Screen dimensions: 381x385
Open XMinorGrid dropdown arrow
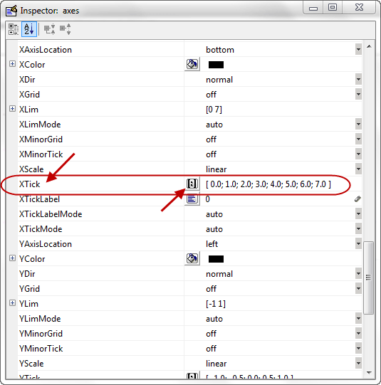click(358, 139)
